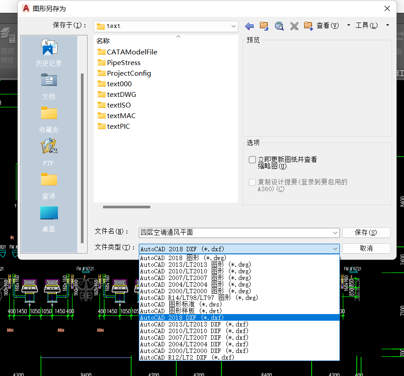This screenshot has width=404, height=376.
Task: Choose AutoCAD 2007/LT2007 图形 (*.dwg)
Action: [240, 278]
